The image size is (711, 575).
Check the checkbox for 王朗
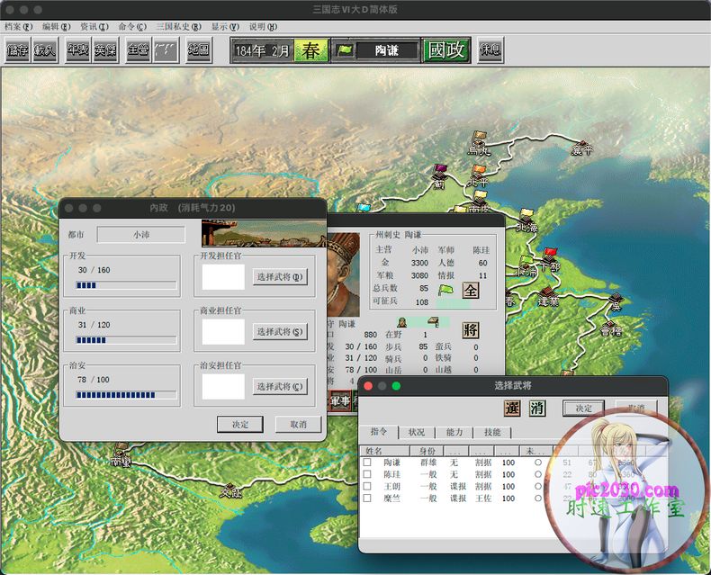coord(367,486)
